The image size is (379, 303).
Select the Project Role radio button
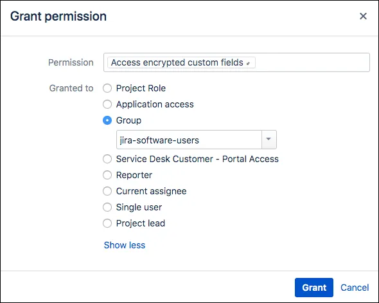click(107, 88)
